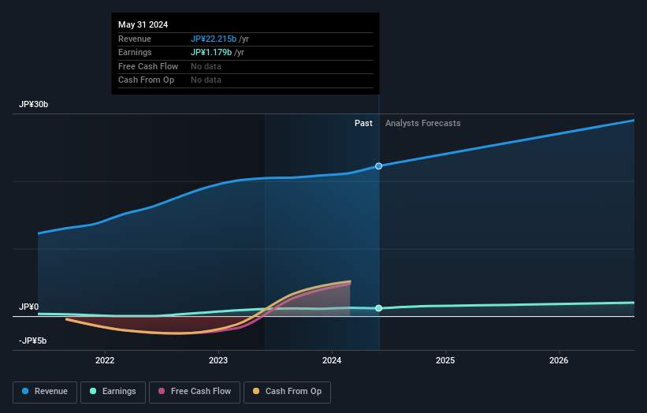Click the teal Earnings legend dot
647x413 pixels.
[93, 391]
